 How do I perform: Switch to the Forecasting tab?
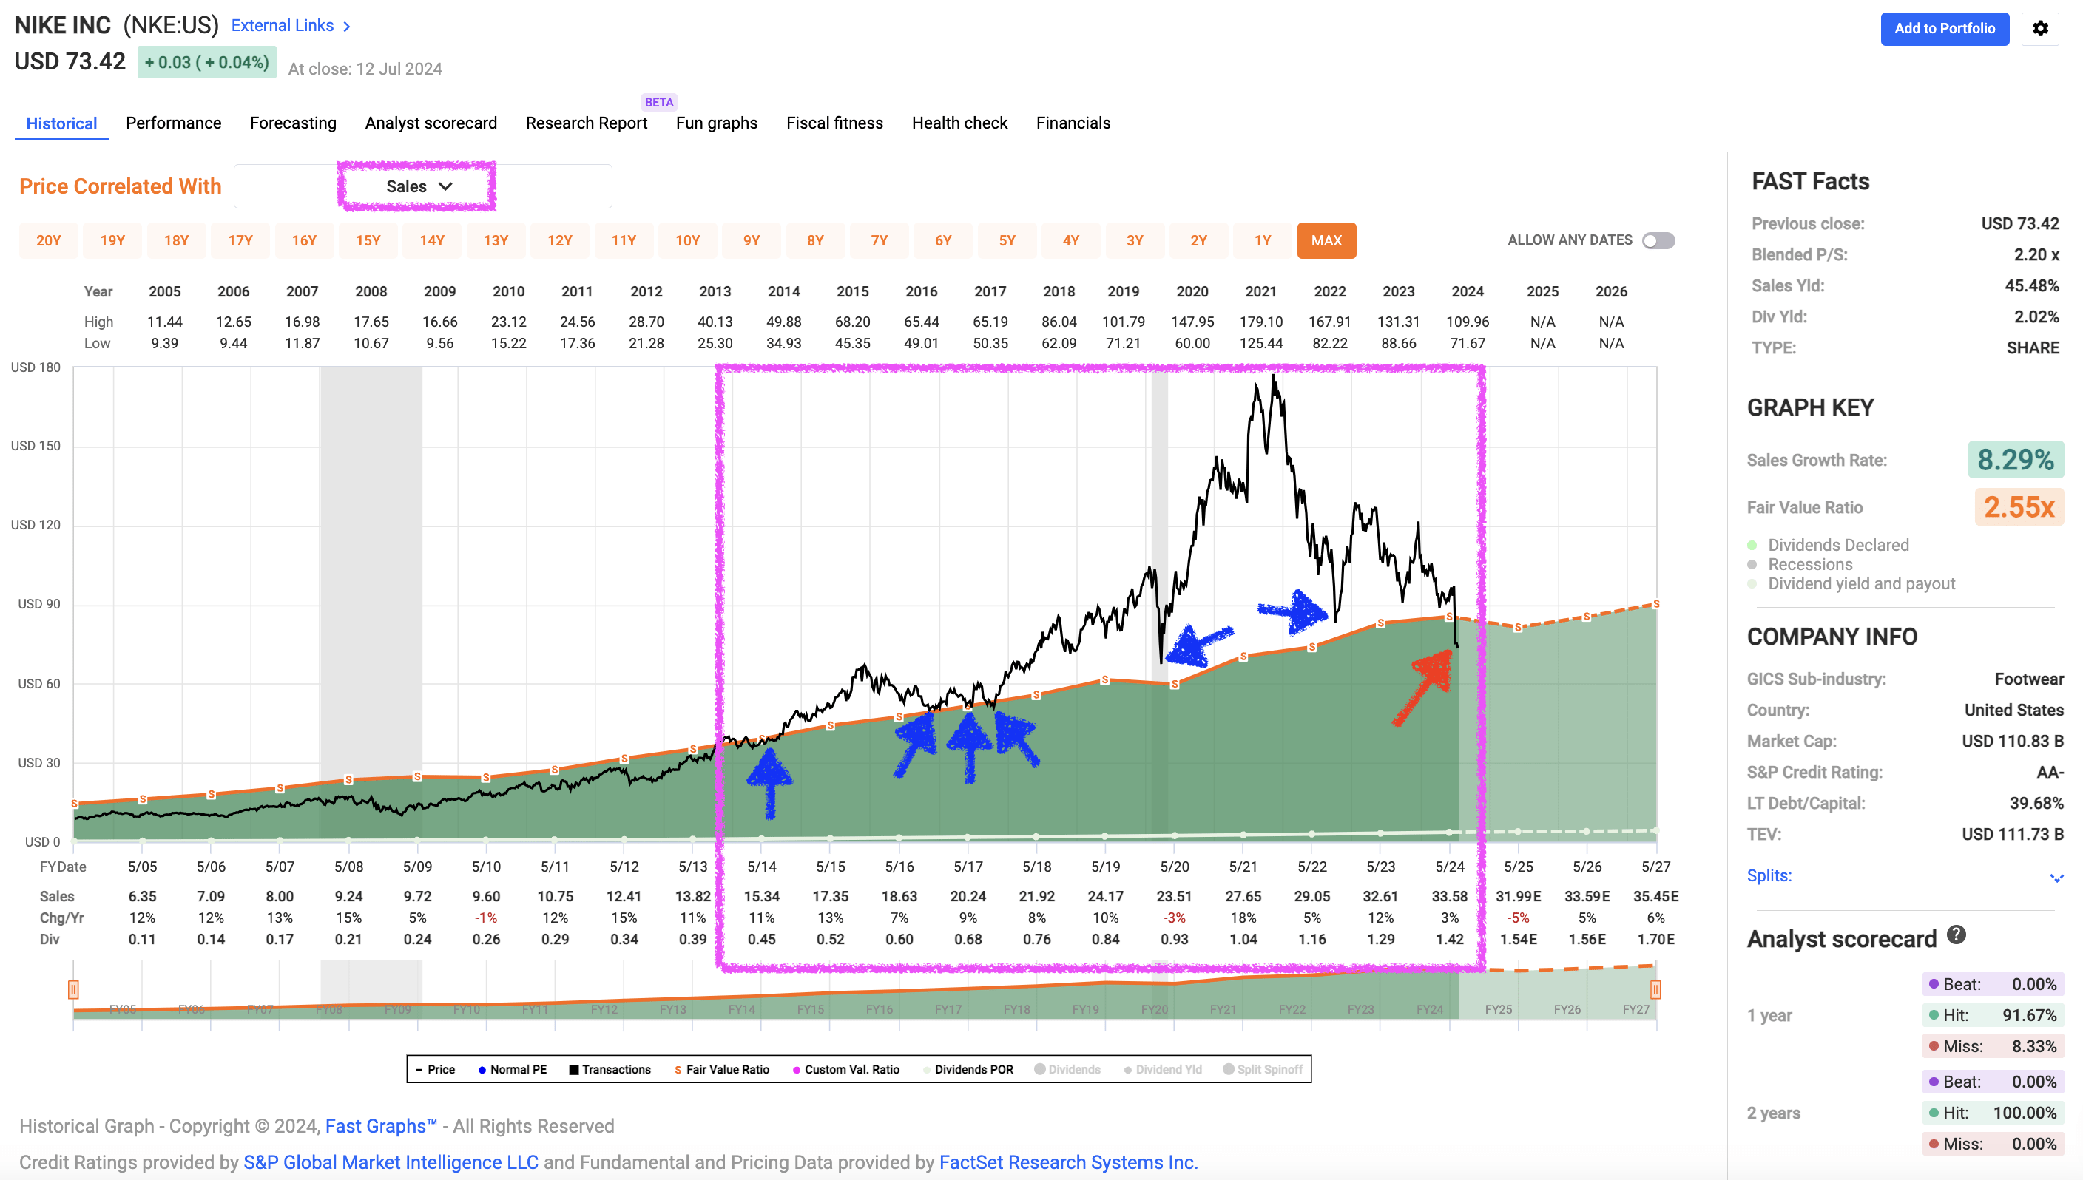pos(293,123)
